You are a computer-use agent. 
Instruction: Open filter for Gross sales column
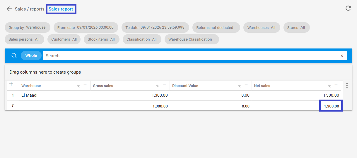coord(164,85)
